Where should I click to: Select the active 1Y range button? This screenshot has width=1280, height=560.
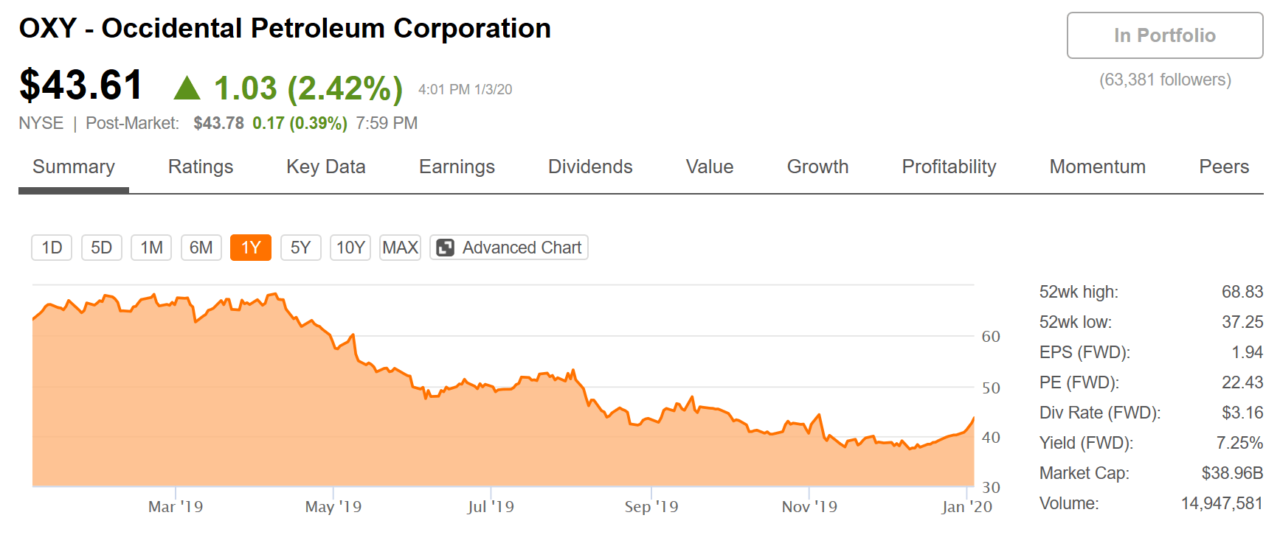click(x=251, y=248)
